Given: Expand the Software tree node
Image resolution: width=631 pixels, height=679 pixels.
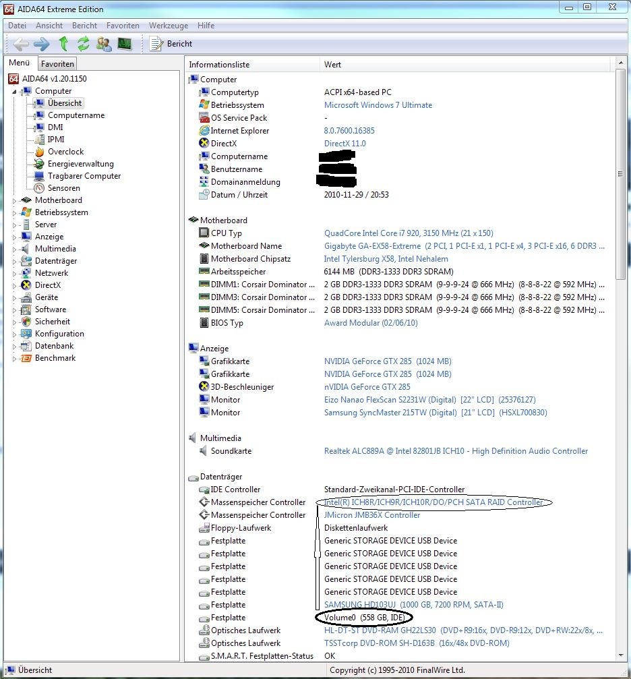Looking at the screenshot, I should point(14,309).
